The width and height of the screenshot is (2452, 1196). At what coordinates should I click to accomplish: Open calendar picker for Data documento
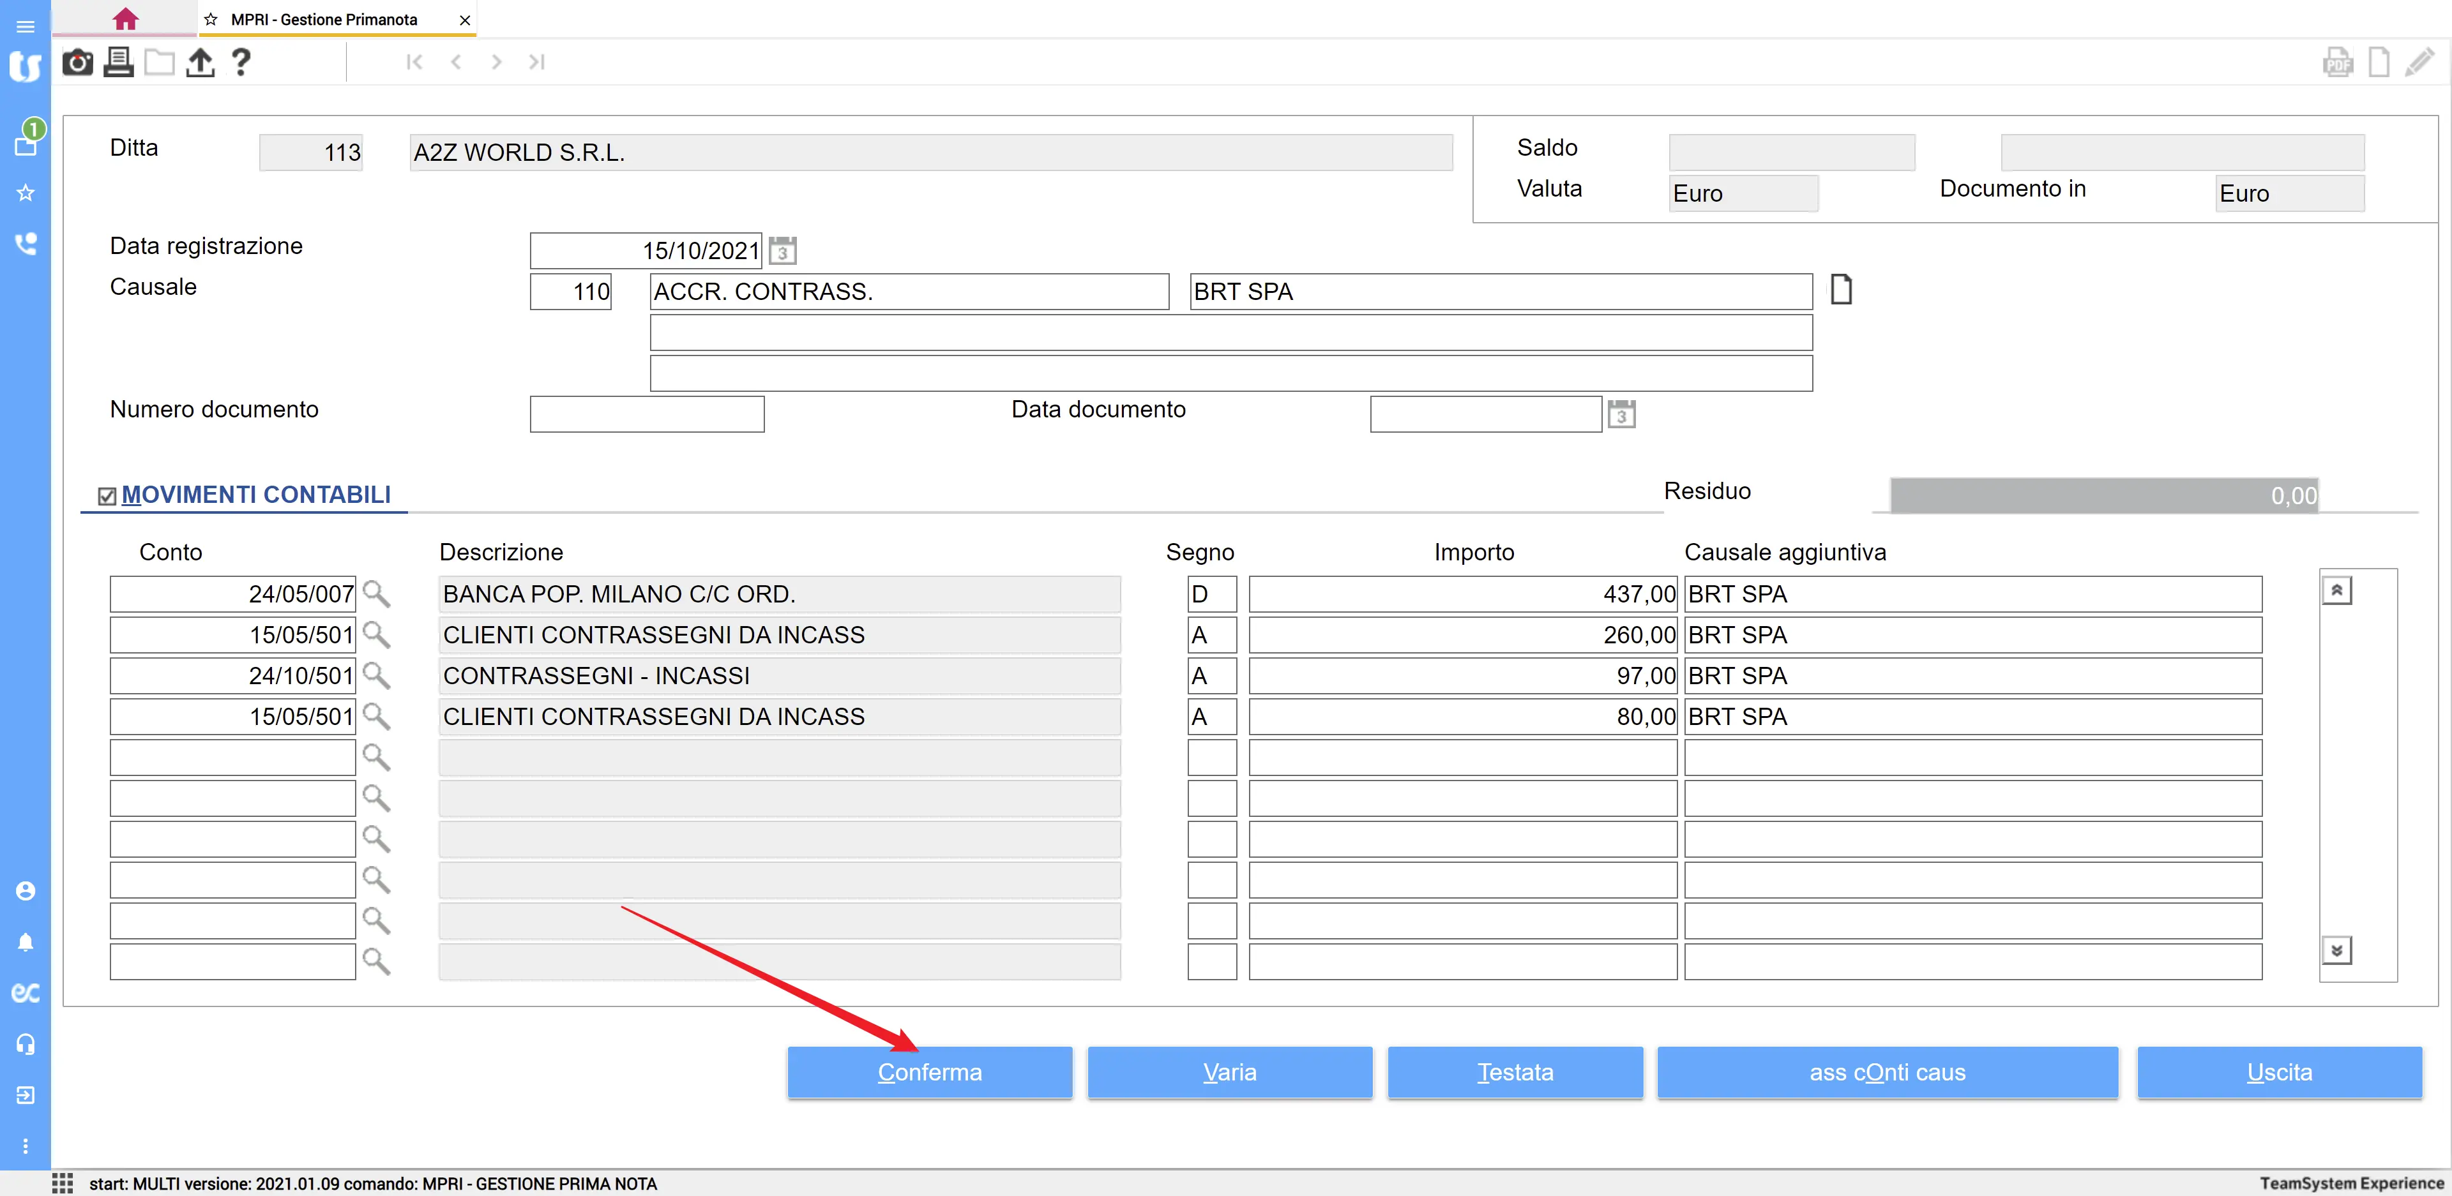pyautogui.click(x=1621, y=415)
